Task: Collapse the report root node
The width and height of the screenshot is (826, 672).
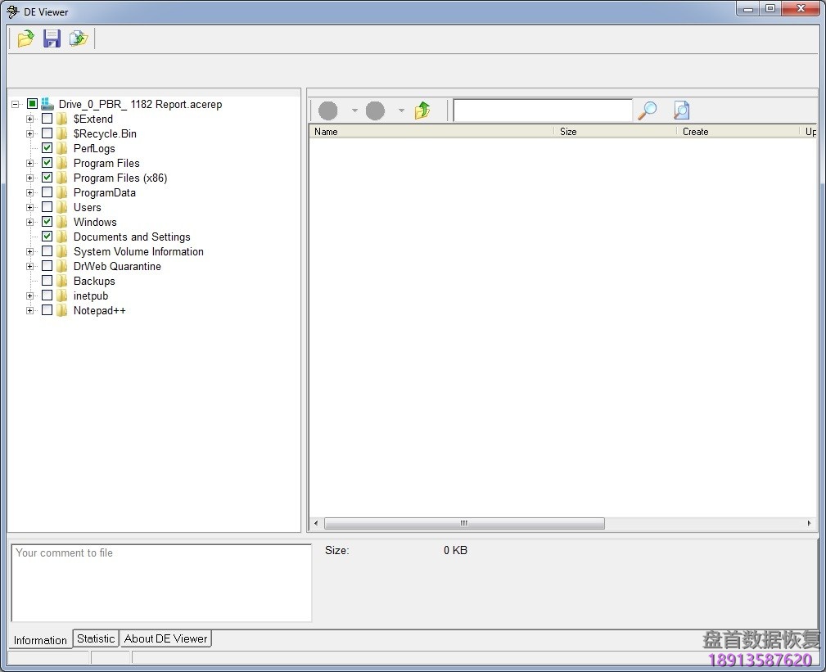Action: [x=15, y=104]
